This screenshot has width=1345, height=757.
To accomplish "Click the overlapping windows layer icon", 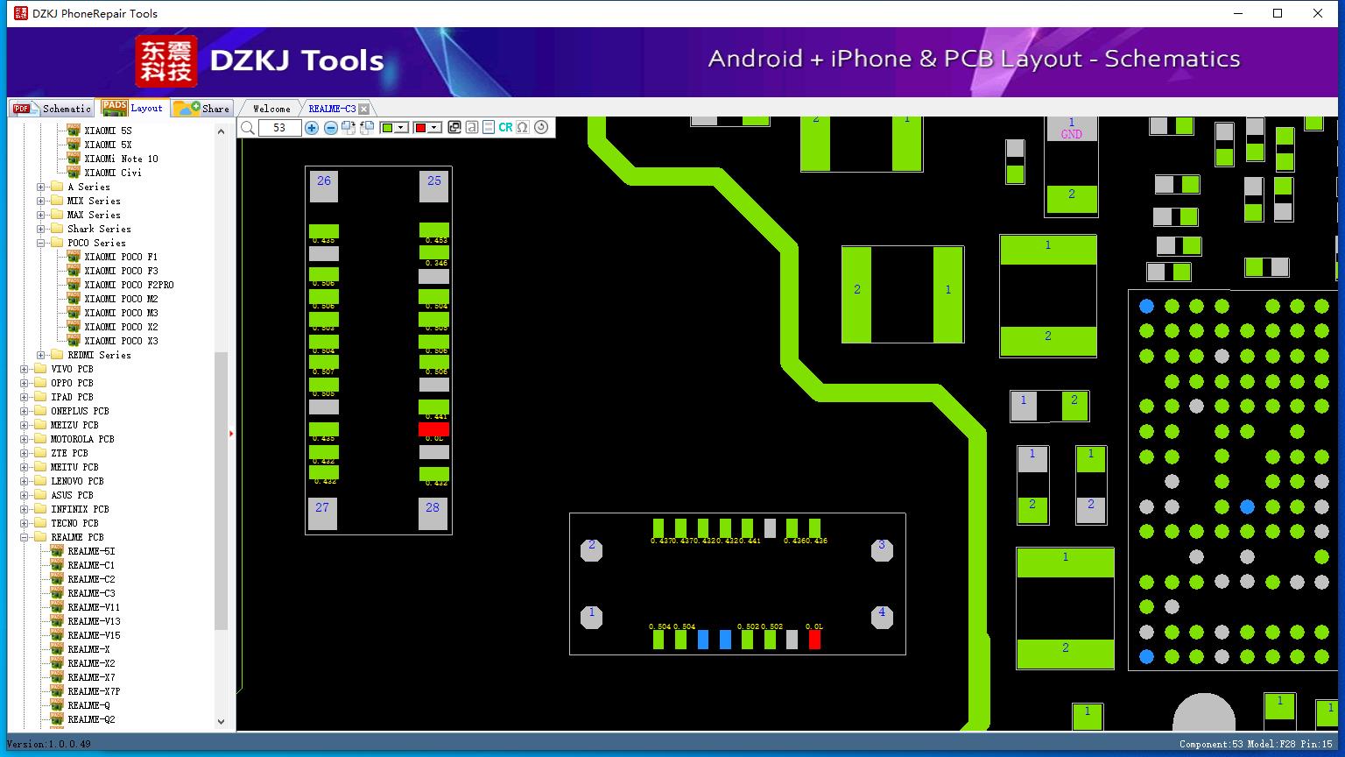I will coord(454,128).
